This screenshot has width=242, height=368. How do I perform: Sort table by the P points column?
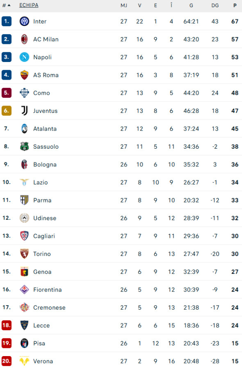[234, 5]
